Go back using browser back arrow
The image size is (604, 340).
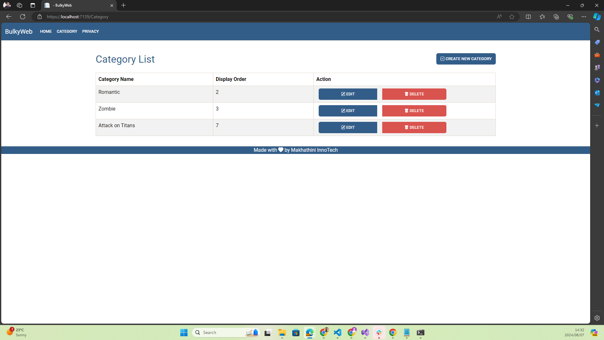click(9, 17)
